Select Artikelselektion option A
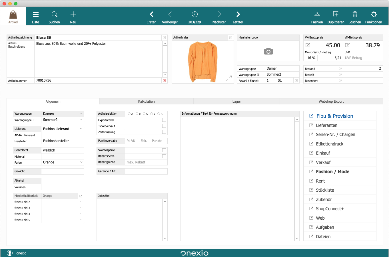 pyautogui.click(x=129, y=114)
